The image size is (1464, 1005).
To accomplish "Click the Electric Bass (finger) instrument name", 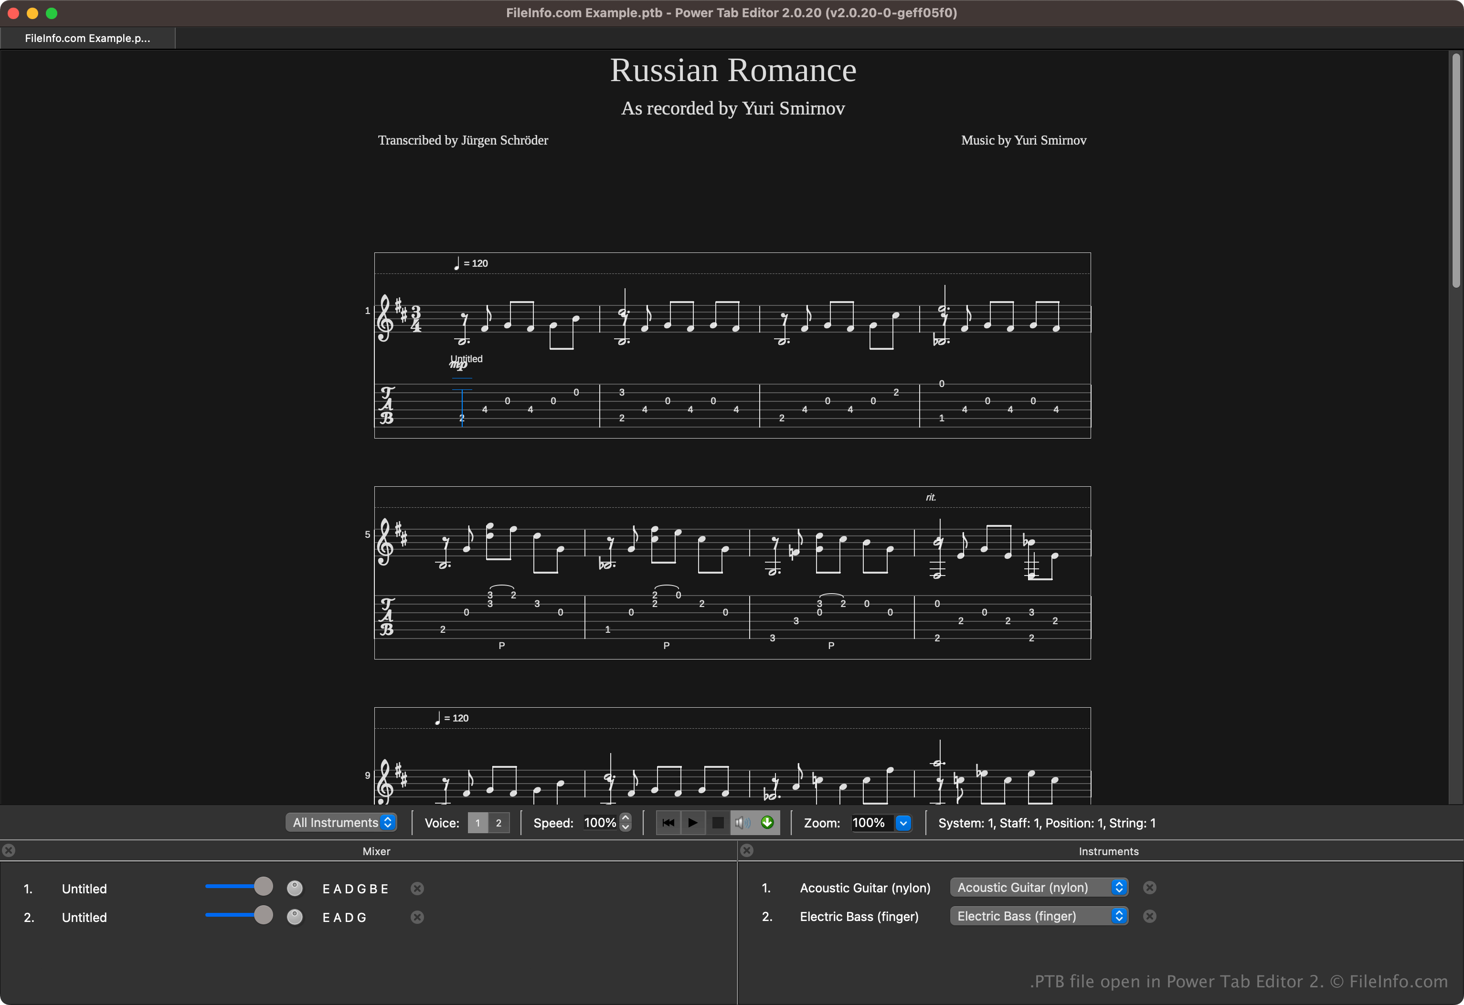I will click(x=859, y=917).
